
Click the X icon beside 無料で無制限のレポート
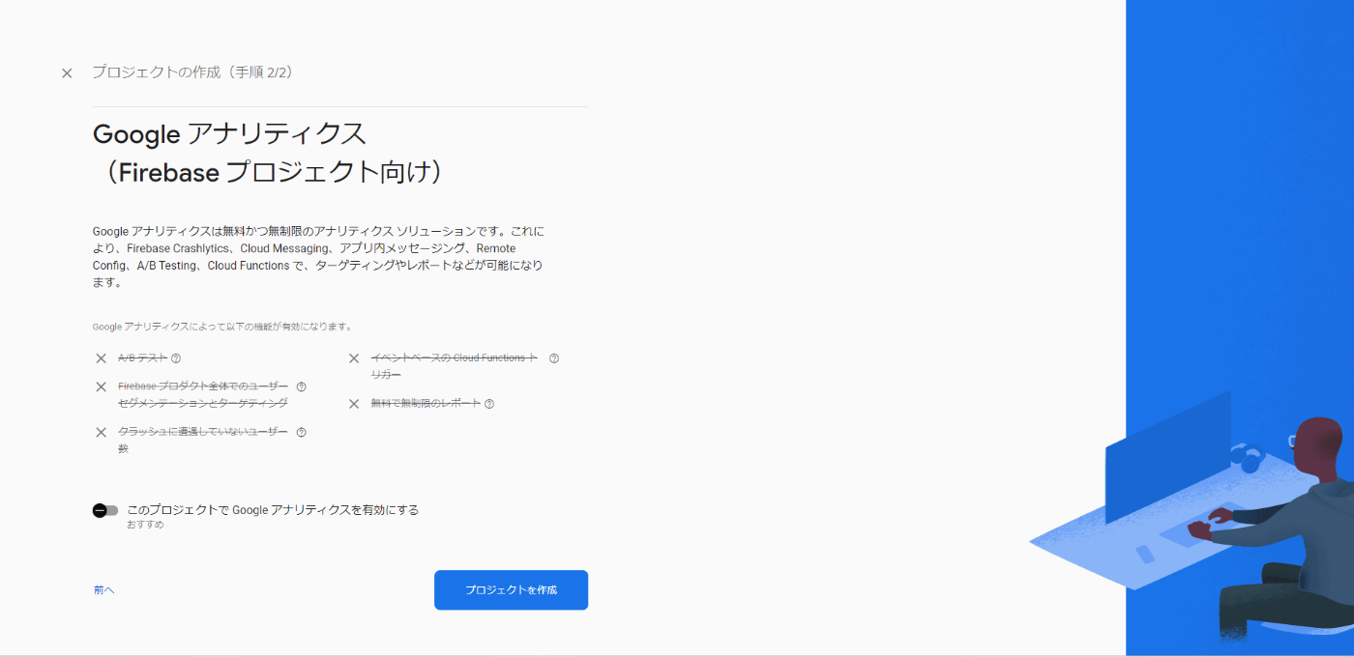(354, 404)
